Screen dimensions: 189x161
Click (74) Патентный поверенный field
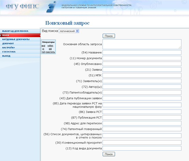(142, 129)
